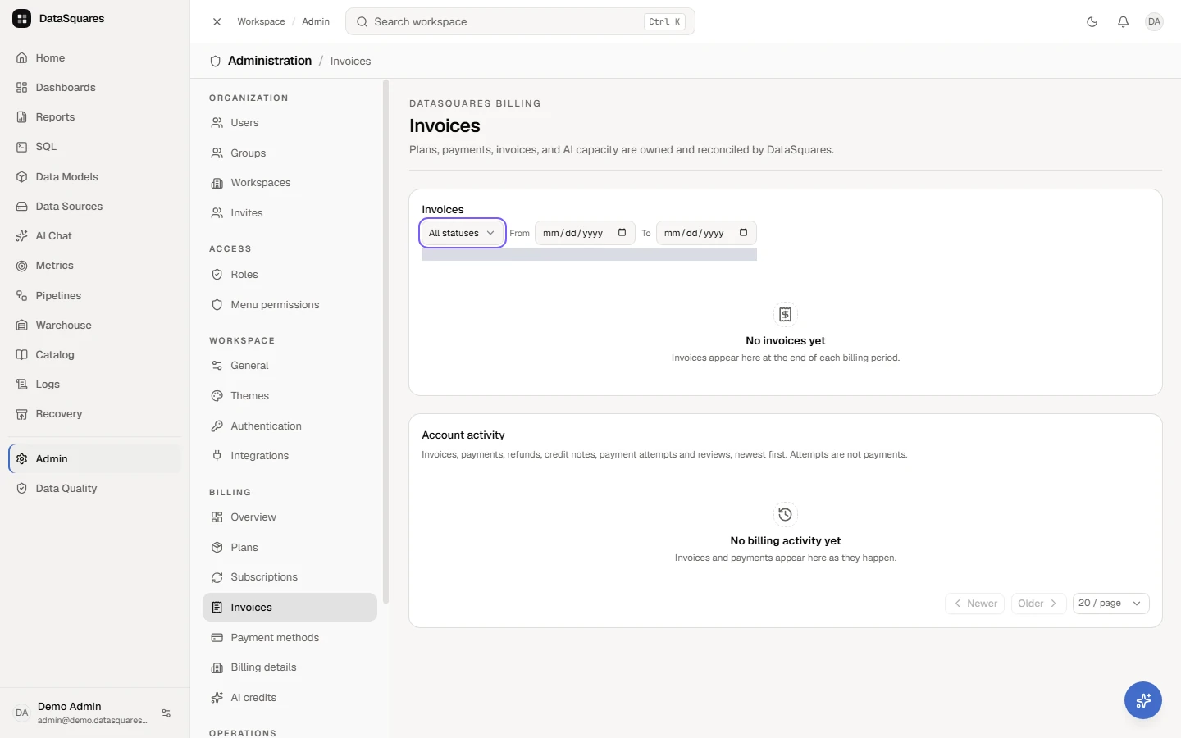The image size is (1181, 738).
Task: Click the Newer pagination button
Action: (x=974, y=604)
